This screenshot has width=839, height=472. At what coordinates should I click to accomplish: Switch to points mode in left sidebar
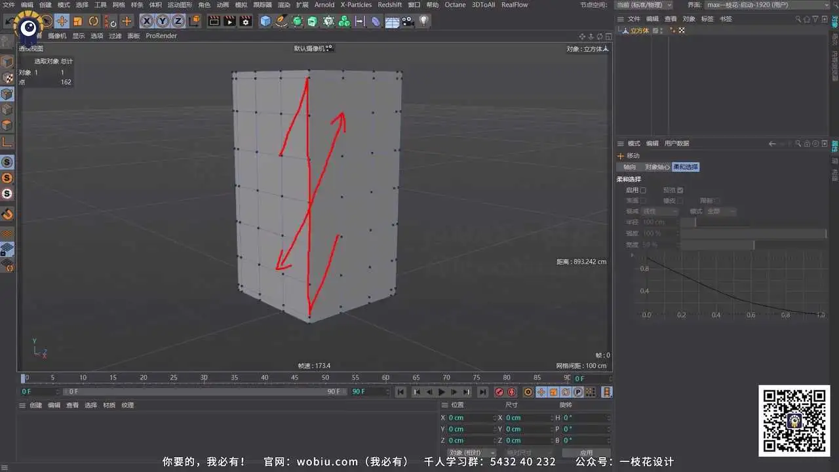click(x=7, y=94)
